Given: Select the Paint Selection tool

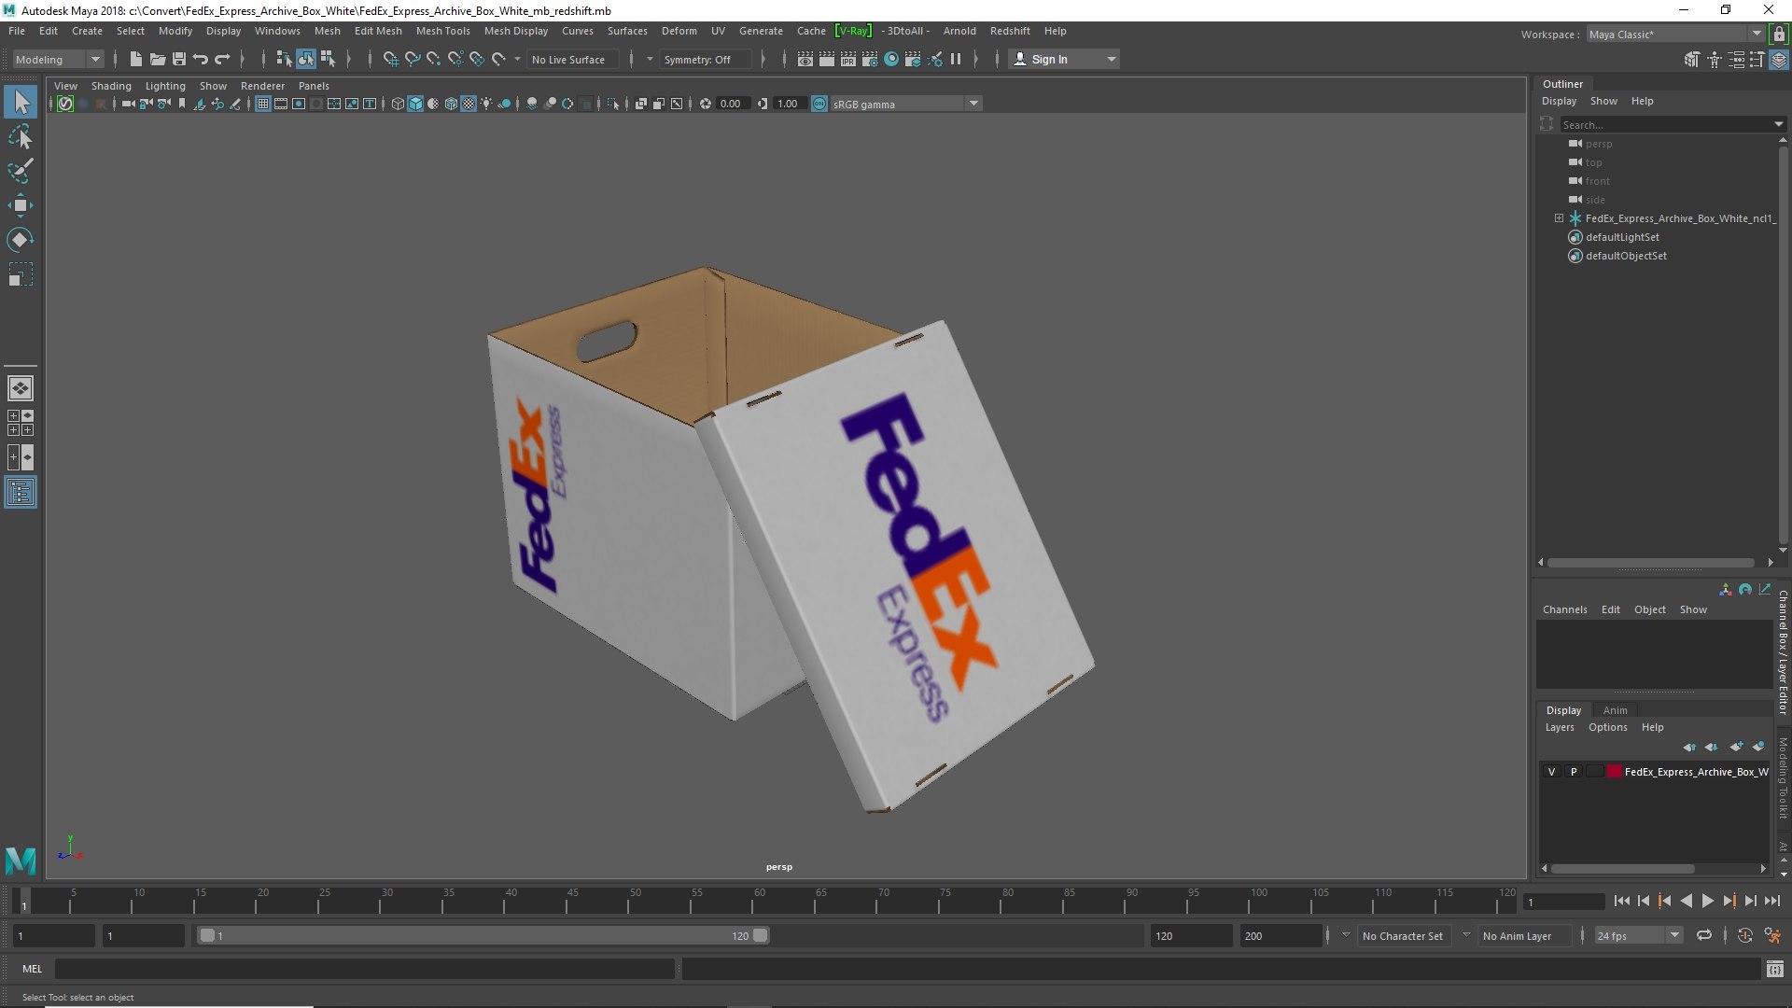Looking at the screenshot, I should point(21,172).
